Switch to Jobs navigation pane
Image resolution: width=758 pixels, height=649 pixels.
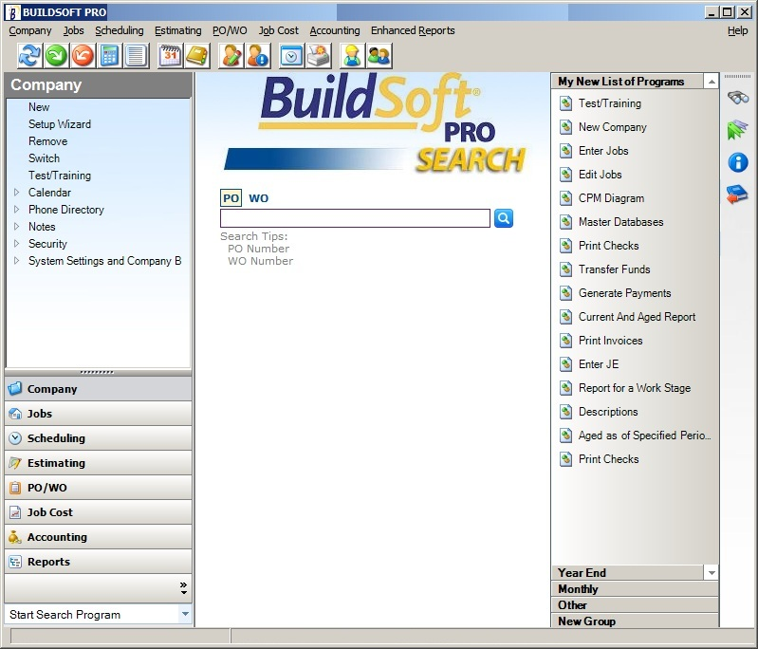click(98, 414)
